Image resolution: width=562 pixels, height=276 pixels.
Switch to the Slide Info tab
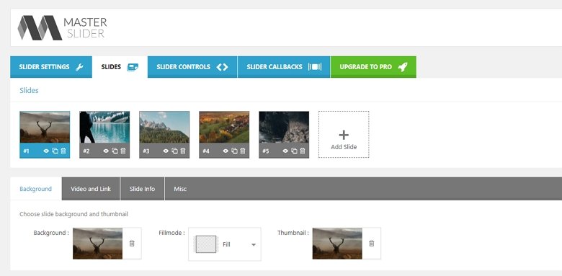tap(142, 189)
